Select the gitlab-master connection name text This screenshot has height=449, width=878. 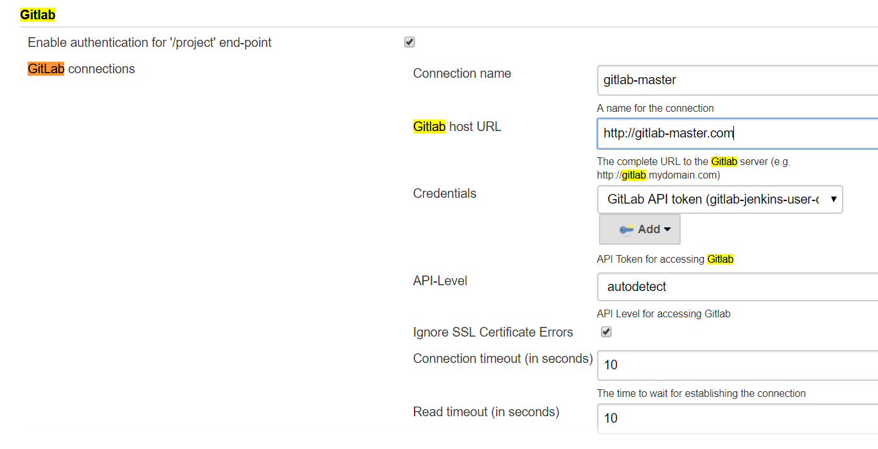pyautogui.click(x=639, y=80)
